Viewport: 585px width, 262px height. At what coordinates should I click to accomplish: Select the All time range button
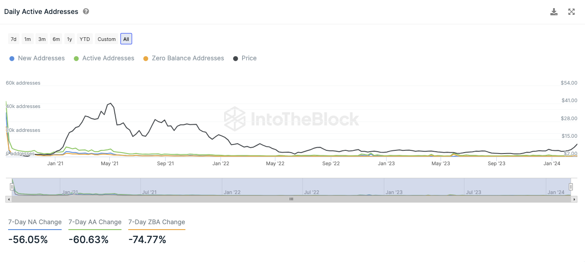tap(126, 39)
